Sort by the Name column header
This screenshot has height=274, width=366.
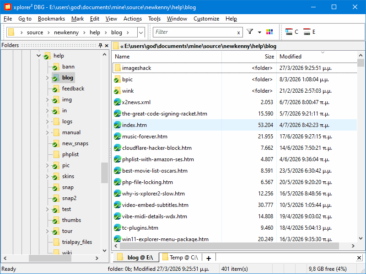click(x=167, y=57)
